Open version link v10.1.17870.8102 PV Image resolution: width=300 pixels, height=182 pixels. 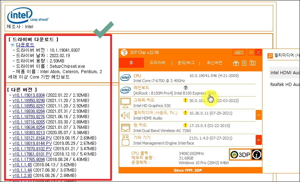32,149
